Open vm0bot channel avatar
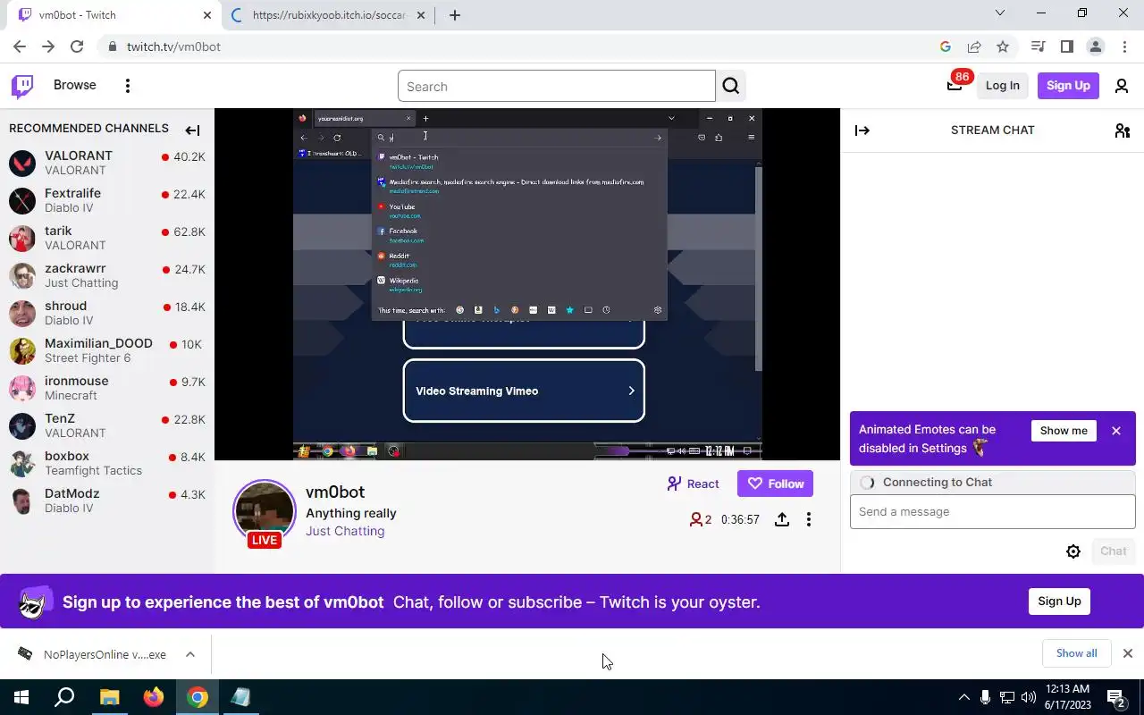This screenshot has width=1144, height=715. (x=265, y=511)
